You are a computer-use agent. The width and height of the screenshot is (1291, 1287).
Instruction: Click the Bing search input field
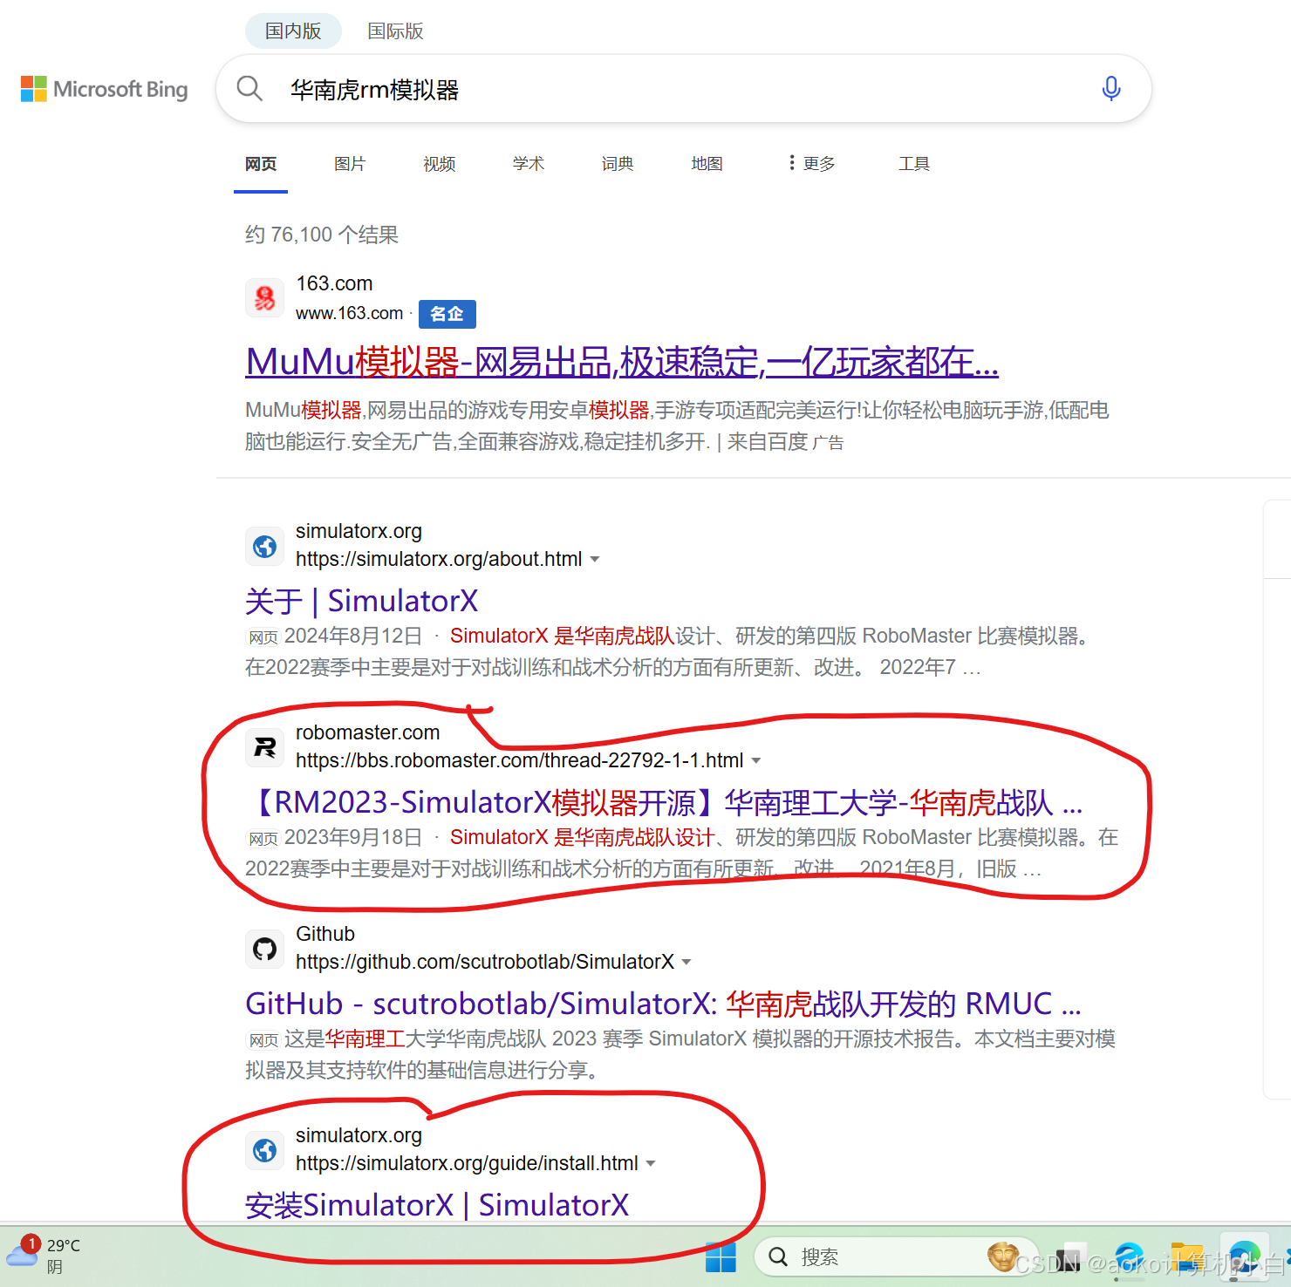[685, 89]
